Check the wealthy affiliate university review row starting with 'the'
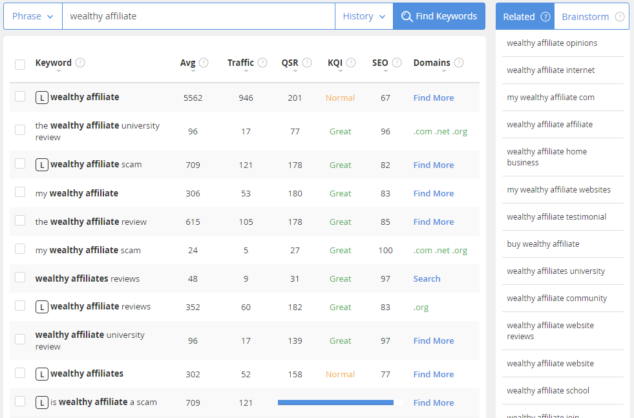 [20, 130]
